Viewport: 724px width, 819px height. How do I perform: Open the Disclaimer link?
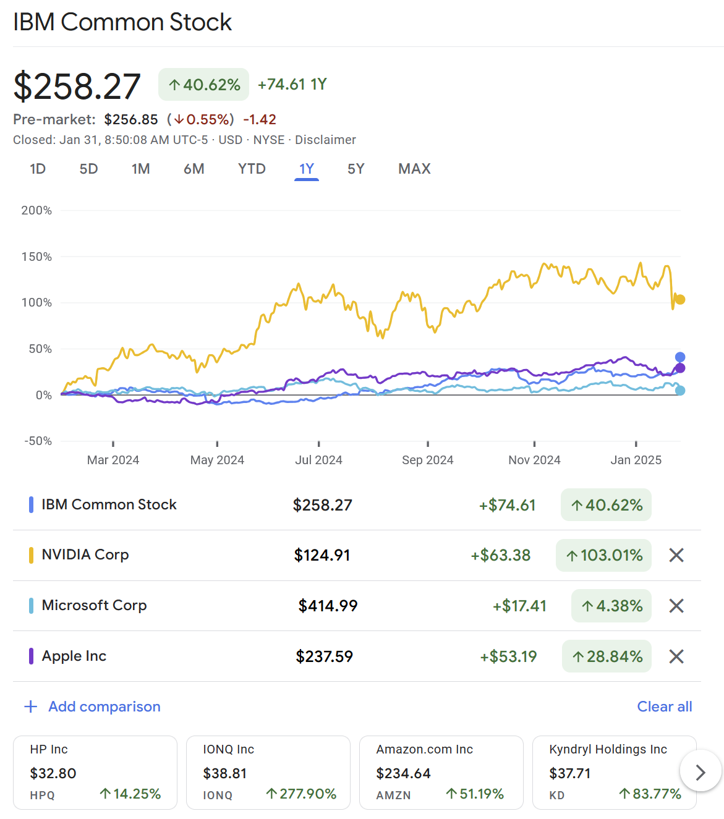(x=325, y=140)
